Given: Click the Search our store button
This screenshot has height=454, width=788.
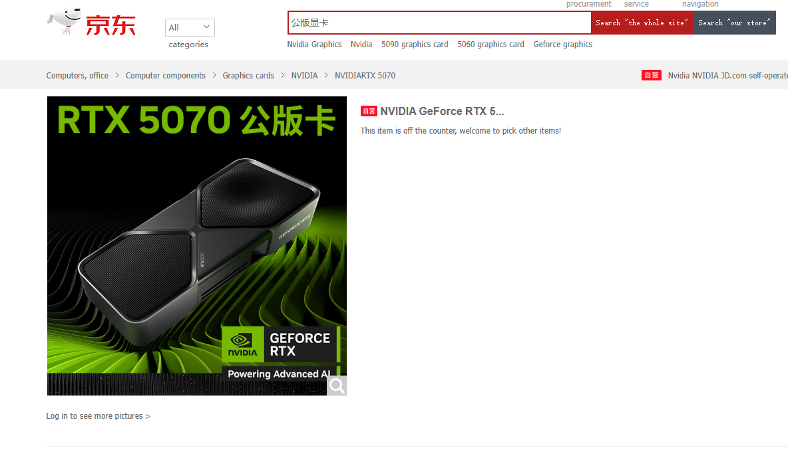Looking at the screenshot, I should pos(734,22).
